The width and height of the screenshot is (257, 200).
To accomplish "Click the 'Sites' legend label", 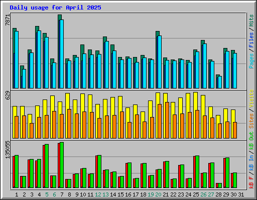I will click(x=251, y=121).
